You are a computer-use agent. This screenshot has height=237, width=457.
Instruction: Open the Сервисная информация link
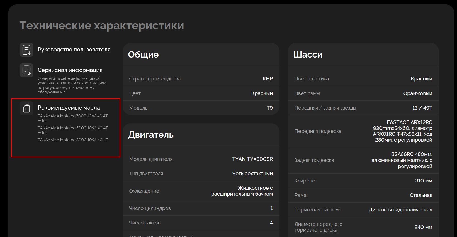(70, 70)
